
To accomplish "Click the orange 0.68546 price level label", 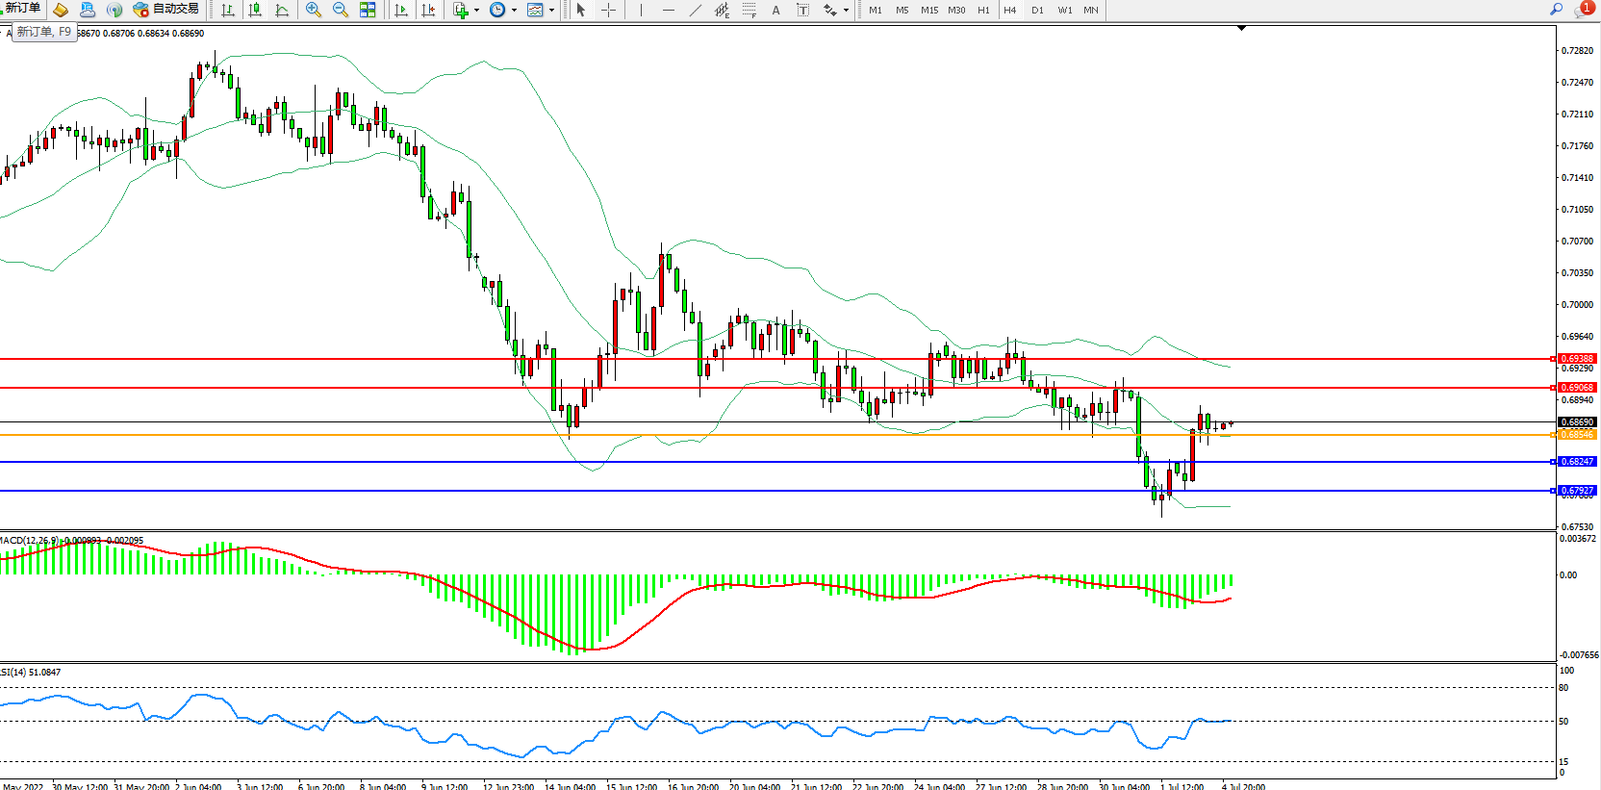I will [1576, 435].
